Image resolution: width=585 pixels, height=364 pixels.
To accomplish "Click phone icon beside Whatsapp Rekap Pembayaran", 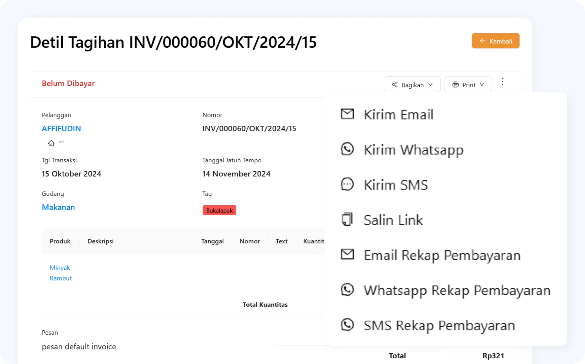I will pyautogui.click(x=347, y=290).
